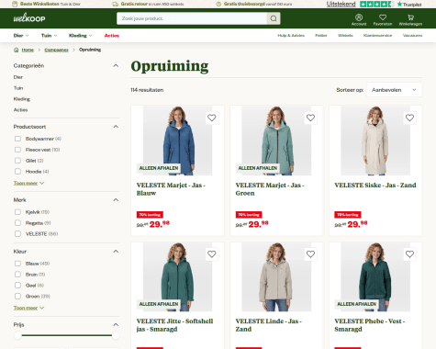Tick the Kjelvik brand checkbox
Screen dimensions: 436x349
point(17,212)
